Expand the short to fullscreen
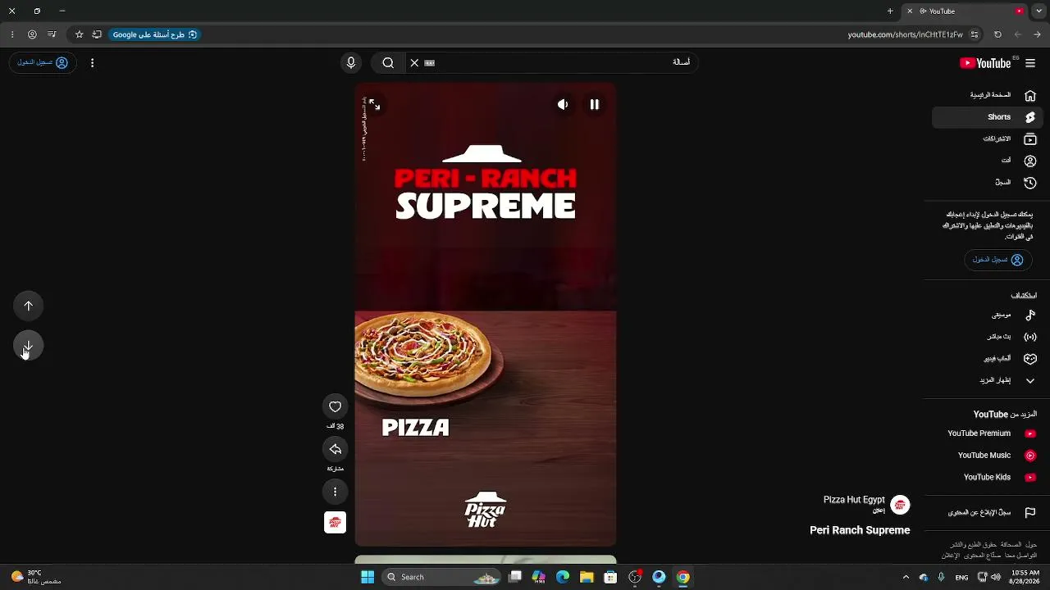Viewport: 1050px width, 590px height. point(375,105)
